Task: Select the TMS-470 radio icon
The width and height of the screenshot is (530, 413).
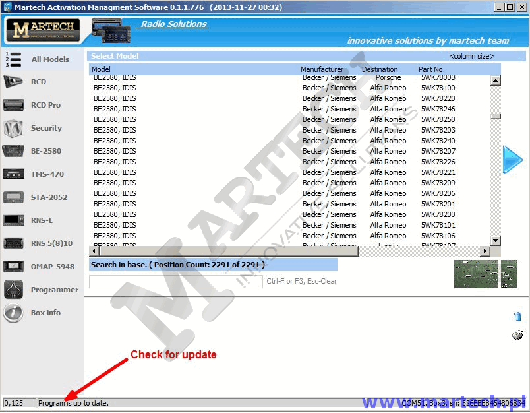Action: point(14,174)
